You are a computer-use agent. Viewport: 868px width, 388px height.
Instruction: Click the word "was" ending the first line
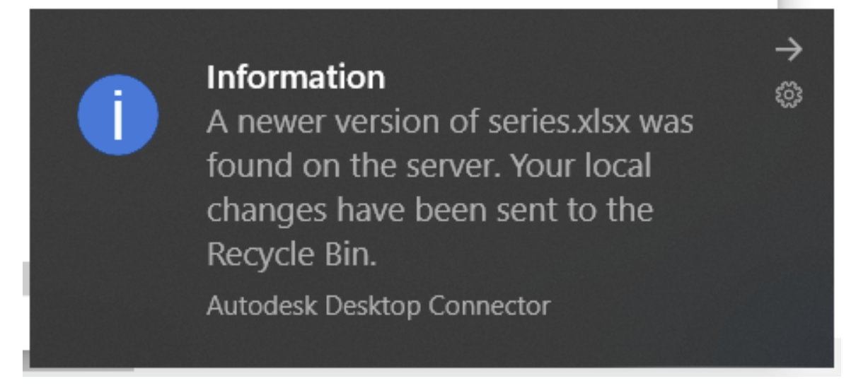(666, 122)
